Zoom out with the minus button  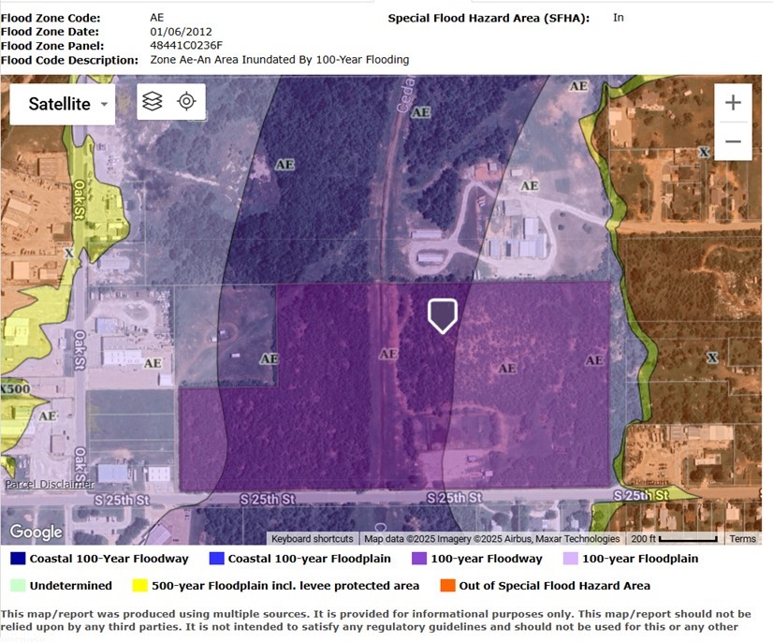[x=733, y=141]
